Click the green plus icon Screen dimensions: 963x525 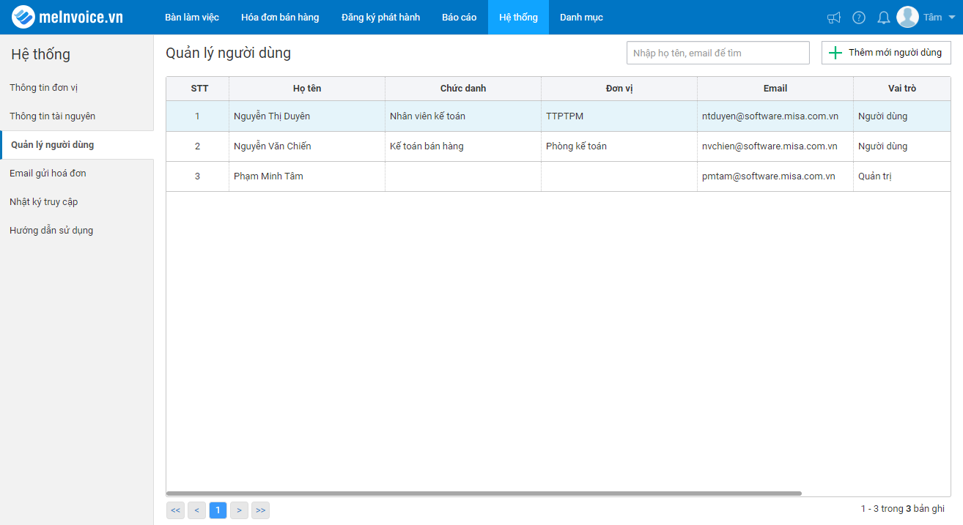point(835,53)
